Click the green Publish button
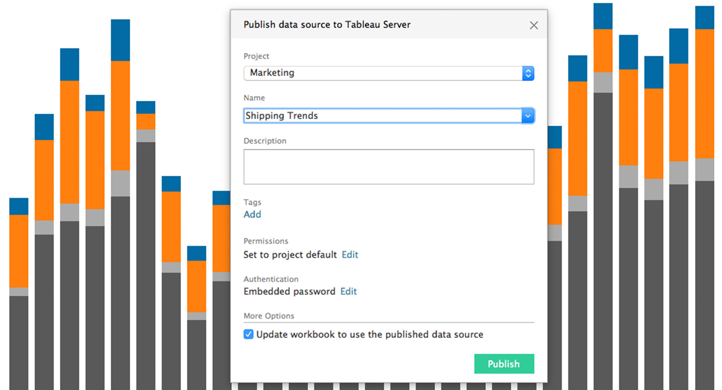Viewport: 722px width, 390px height. 504,364
